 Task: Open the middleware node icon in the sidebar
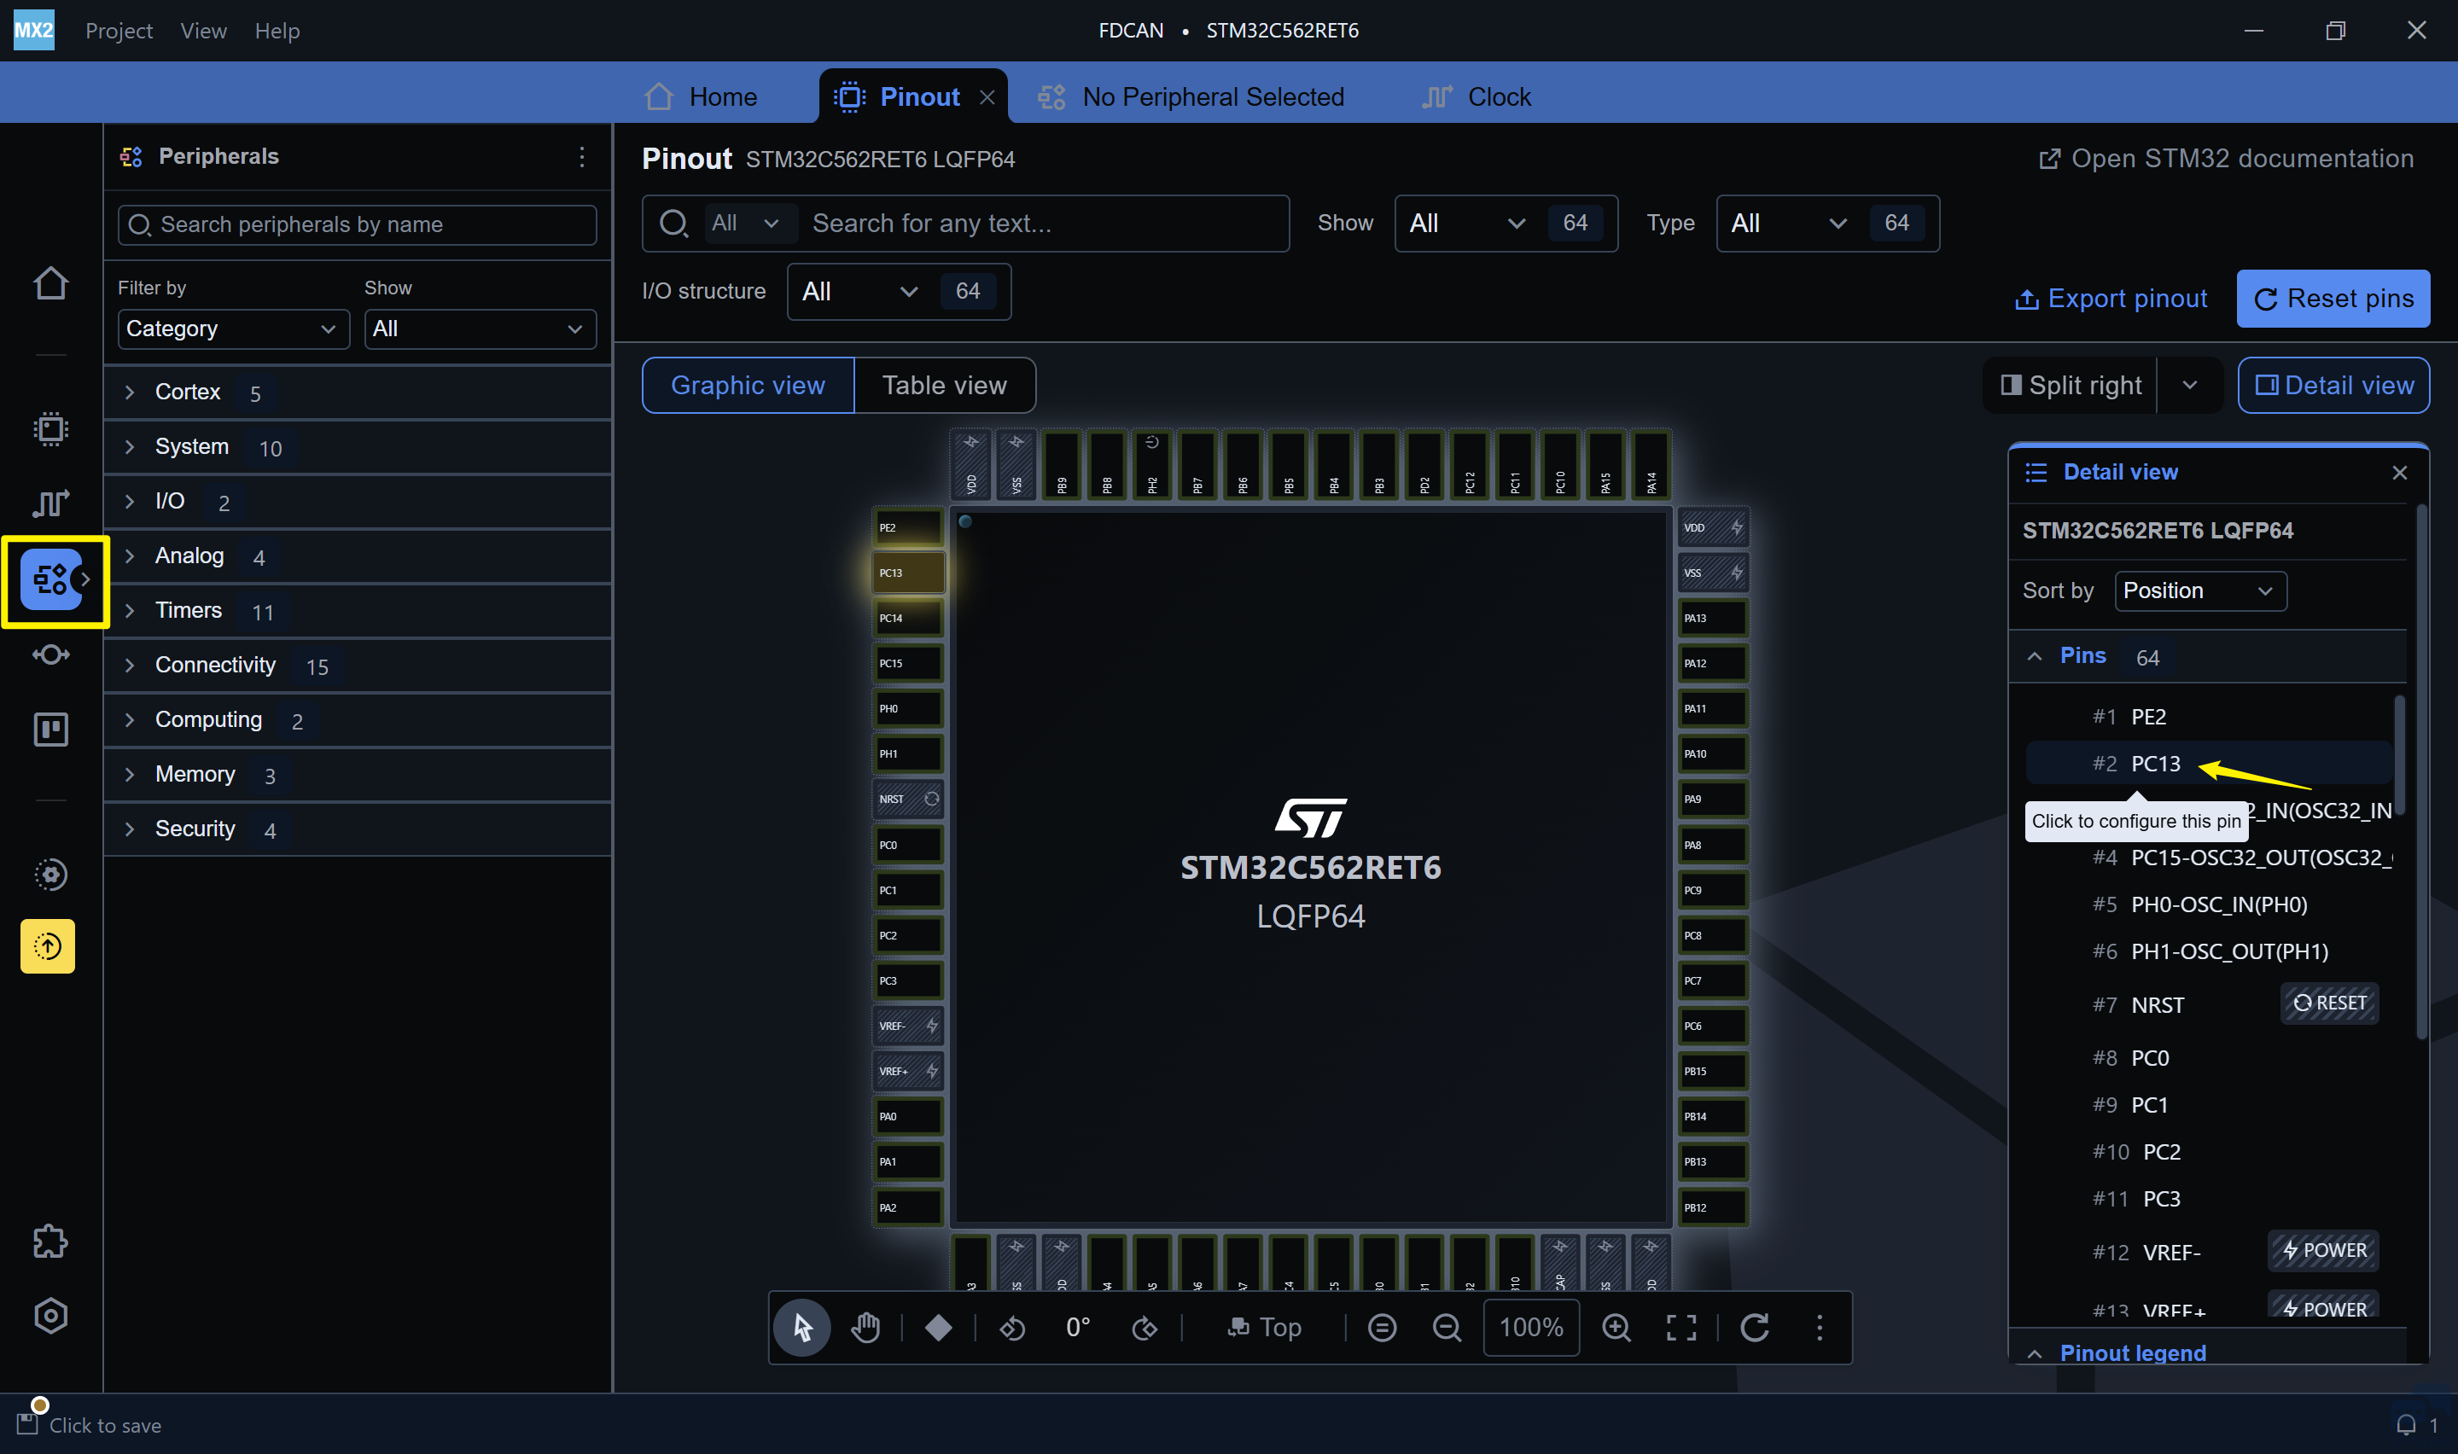tap(51, 654)
